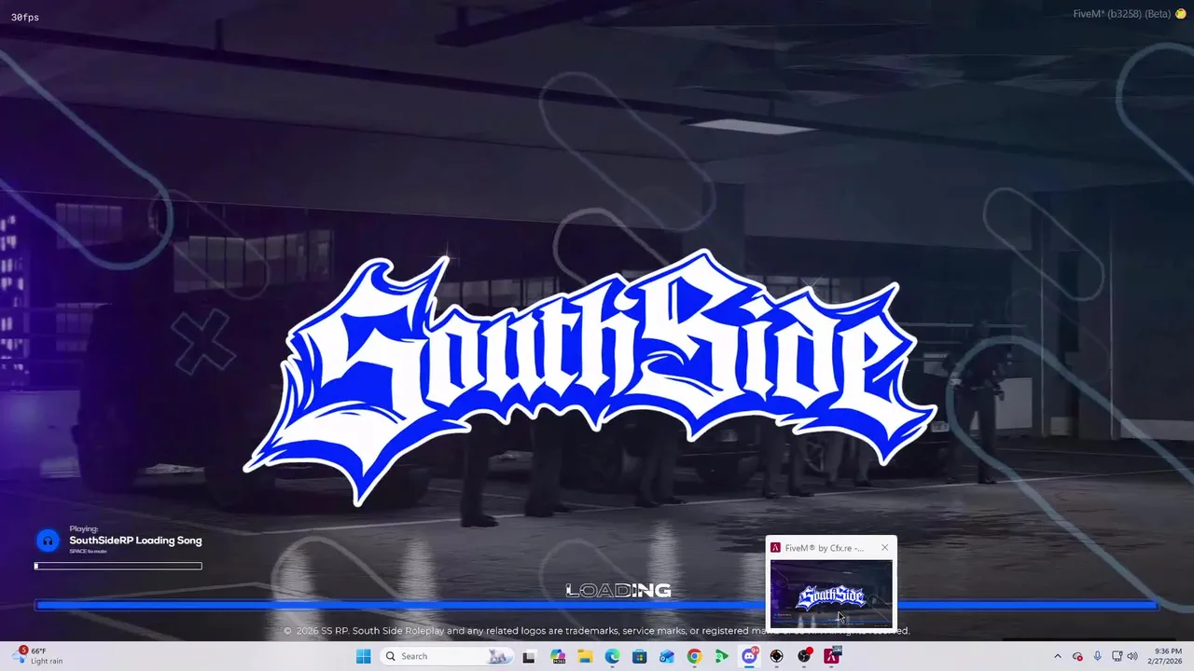Click the blue LOADING progress bar
1194x671 pixels.
point(596,606)
